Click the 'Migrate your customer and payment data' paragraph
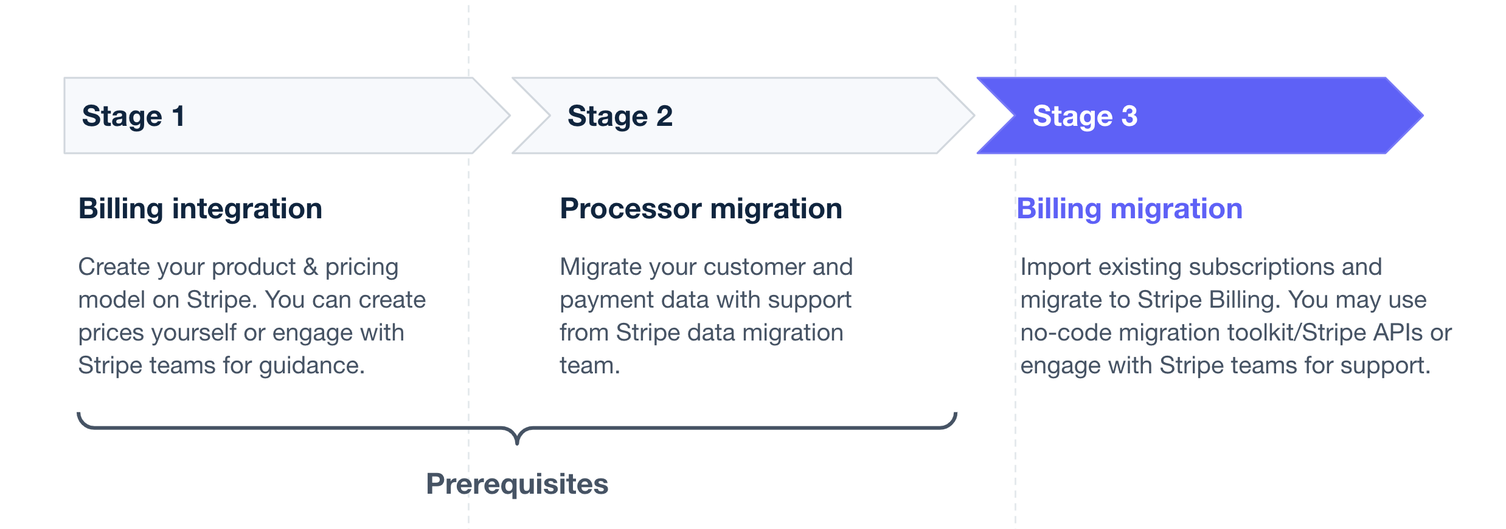 point(706,316)
